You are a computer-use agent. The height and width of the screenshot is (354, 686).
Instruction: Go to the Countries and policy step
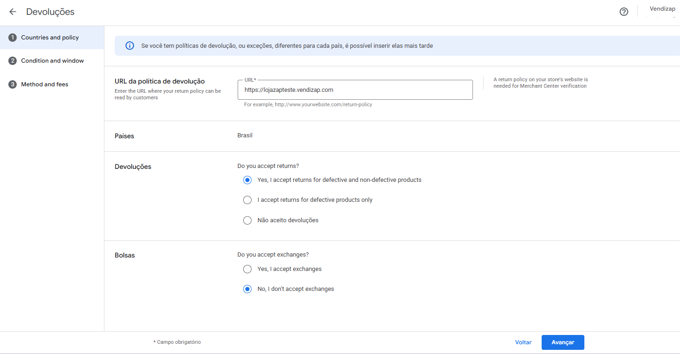[x=50, y=38]
